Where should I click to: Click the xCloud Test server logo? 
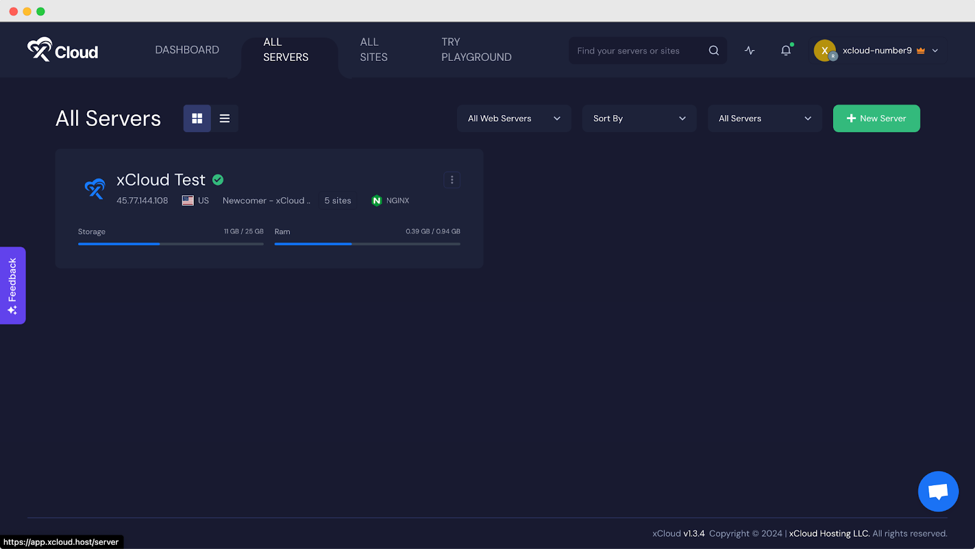[x=95, y=189]
